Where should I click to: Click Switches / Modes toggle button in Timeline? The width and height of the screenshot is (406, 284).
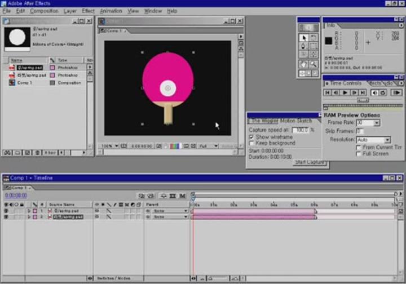point(114,278)
